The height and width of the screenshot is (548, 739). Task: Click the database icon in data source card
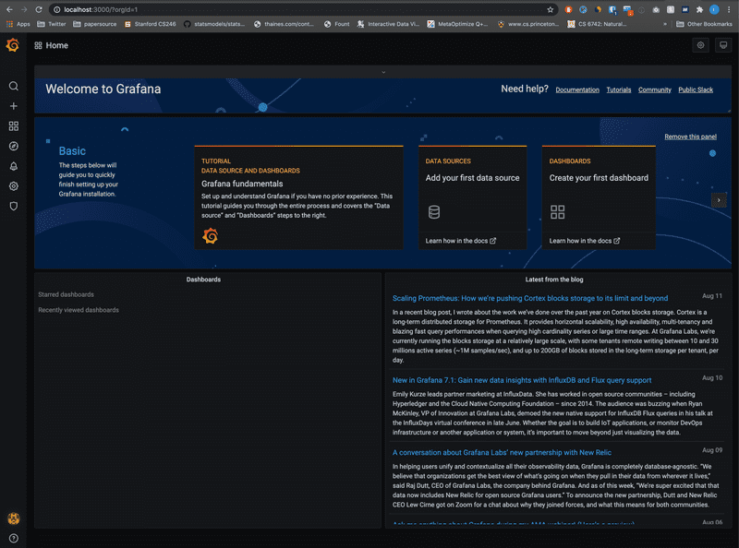click(434, 212)
